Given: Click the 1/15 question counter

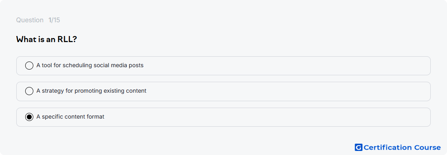Looking at the screenshot, I should (x=54, y=20).
